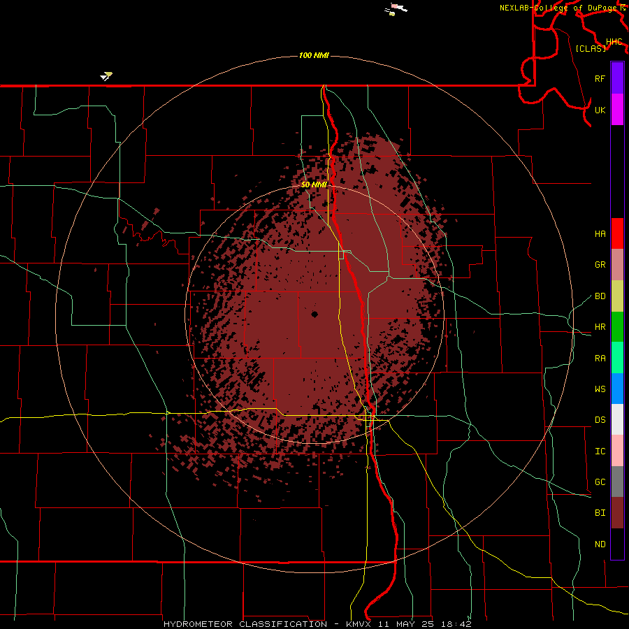Click the IC legend label
Viewport: 629px width, 629px height.
tap(600, 451)
